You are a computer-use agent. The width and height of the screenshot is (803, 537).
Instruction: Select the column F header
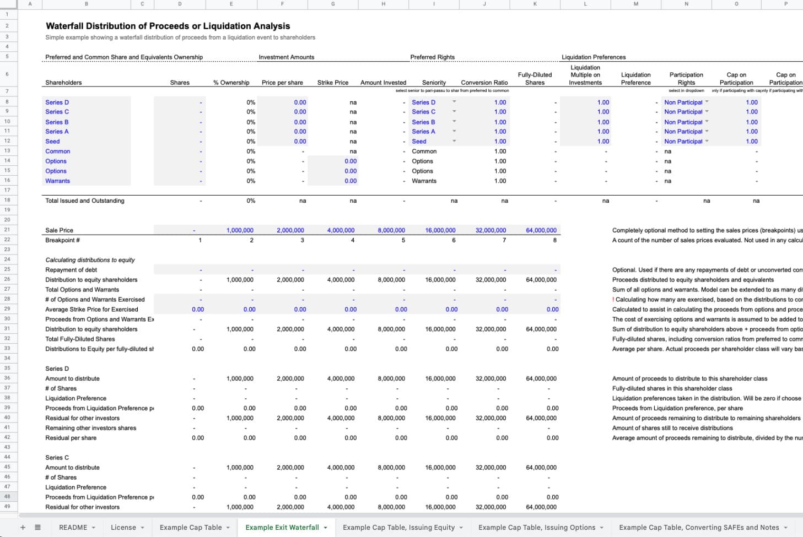tap(282, 4)
